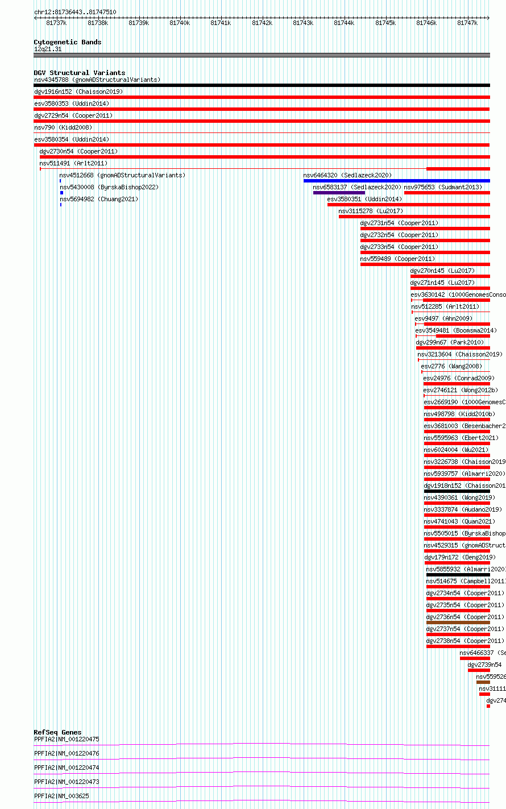
Task: Select dgv2731n54 (Cooper2011) label
Action: click(x=399, y=223)
